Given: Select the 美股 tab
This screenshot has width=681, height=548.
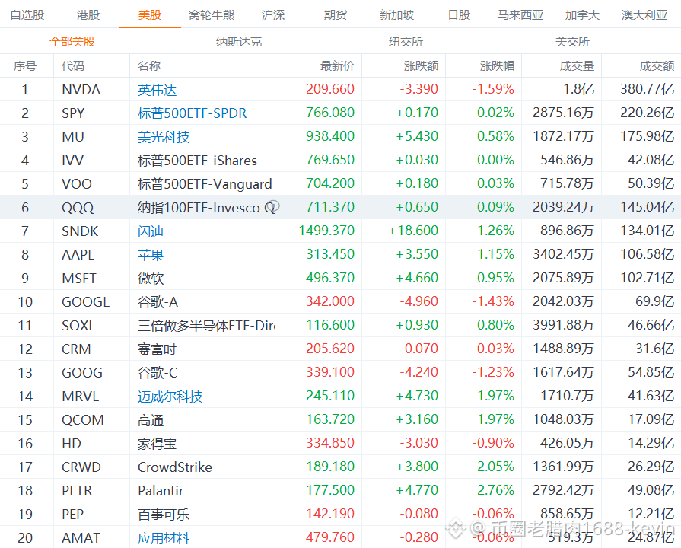Looking at the screenshot, I should 150,14.
